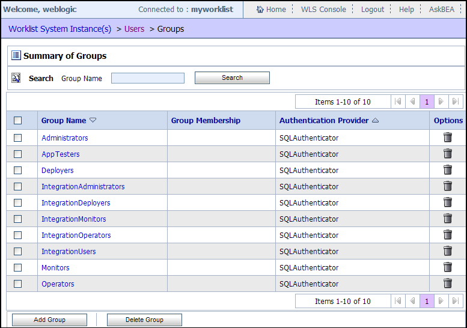This screenshot has width=467, height=328.
Task: Remove IntegrationAdministrators using its trash icon
Action: [x=448, y=186]
